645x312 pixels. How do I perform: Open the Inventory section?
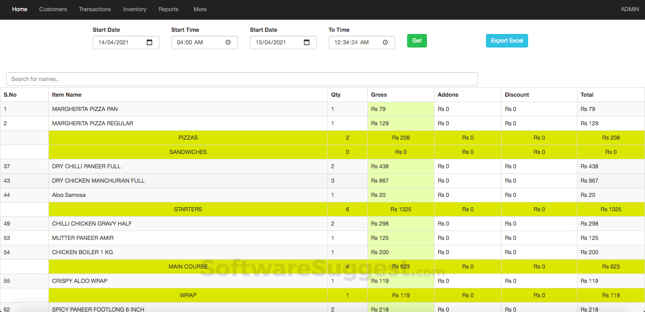[134, 9]
